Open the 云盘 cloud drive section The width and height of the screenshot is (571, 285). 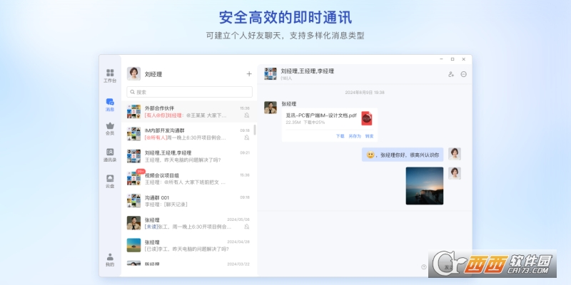110,181
